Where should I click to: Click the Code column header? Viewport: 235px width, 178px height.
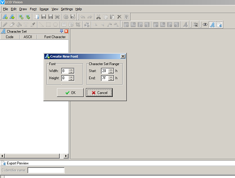9,37
